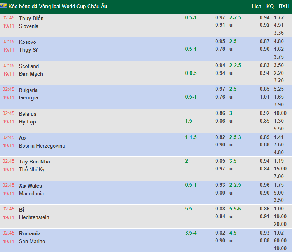Screen dimensions: 292x252
Task: Select the Georgia team name
Action: [x=29, y=98]
